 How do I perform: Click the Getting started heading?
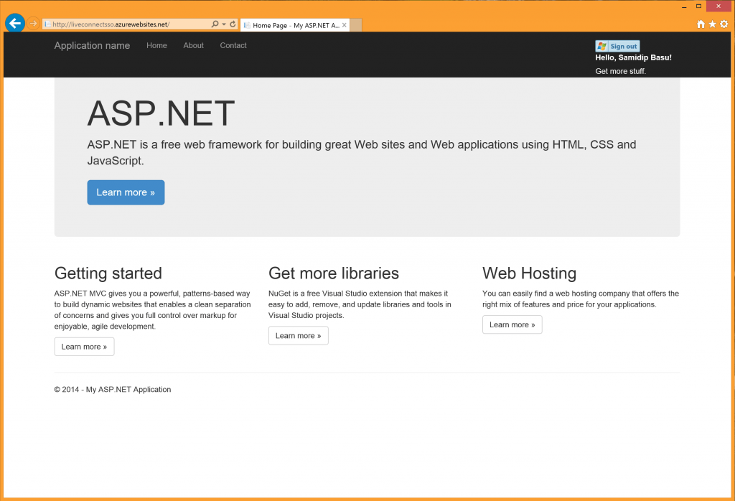pos(108,273)
